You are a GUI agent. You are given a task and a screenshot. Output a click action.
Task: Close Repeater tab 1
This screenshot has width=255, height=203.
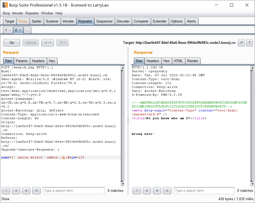[10, 30]
